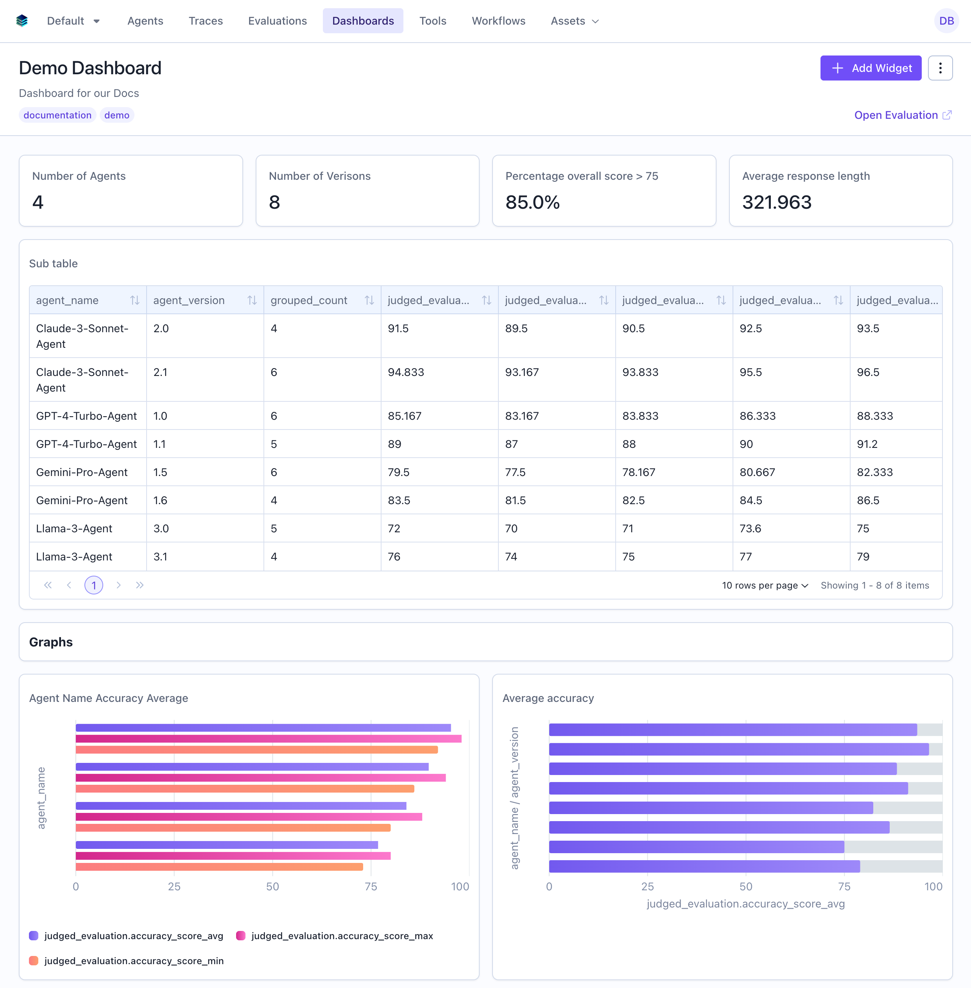The width and height of the screenshot is (971, 988).
Task: Jump to last page with double-chevron icon
Action: coord(140,585)
